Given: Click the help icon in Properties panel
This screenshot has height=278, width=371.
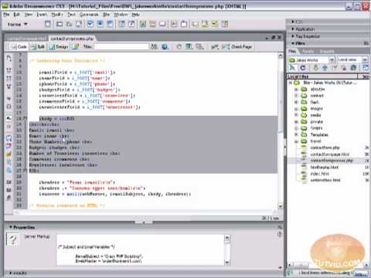Looking at the screenshot, I should pos(280,235).
